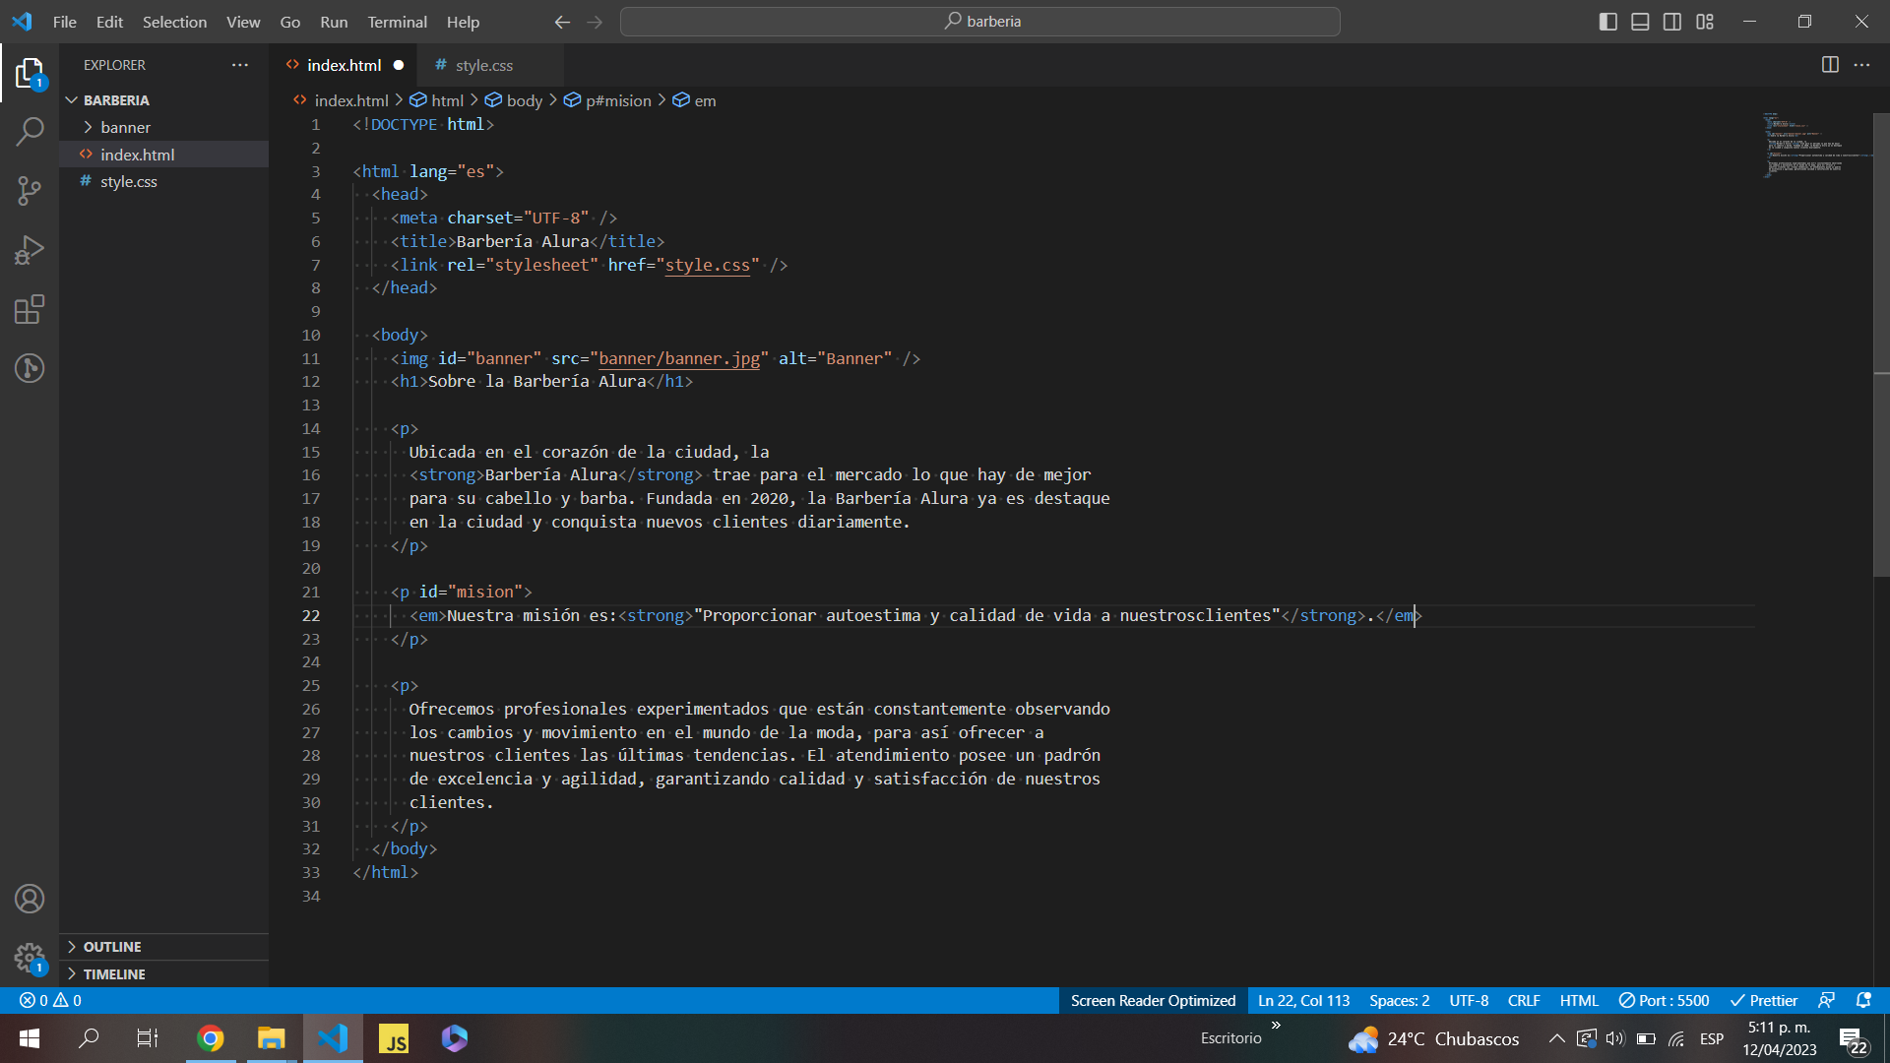Open the Run and Debug view
The image size is (1890, 1063).
pos(30,250)
